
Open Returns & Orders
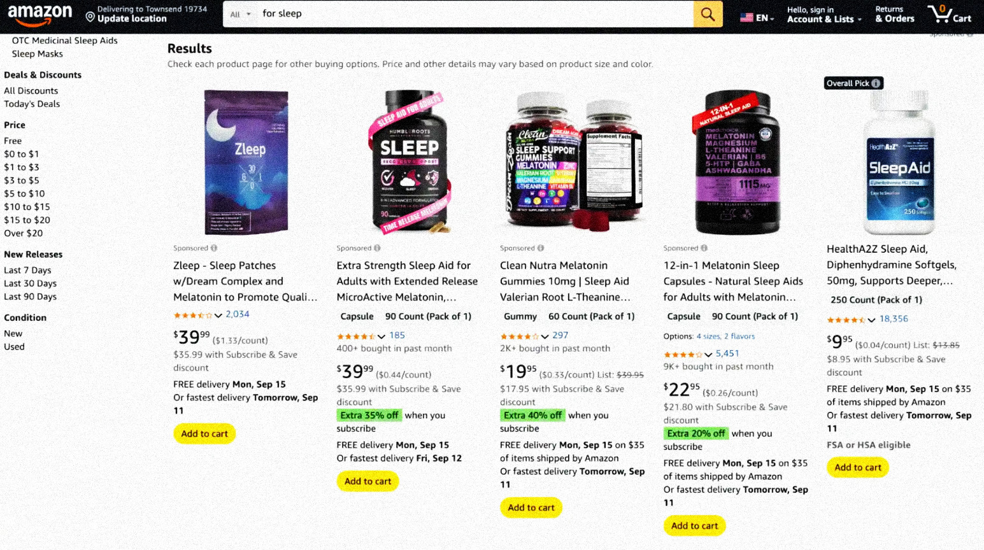[x=894, y=15]
